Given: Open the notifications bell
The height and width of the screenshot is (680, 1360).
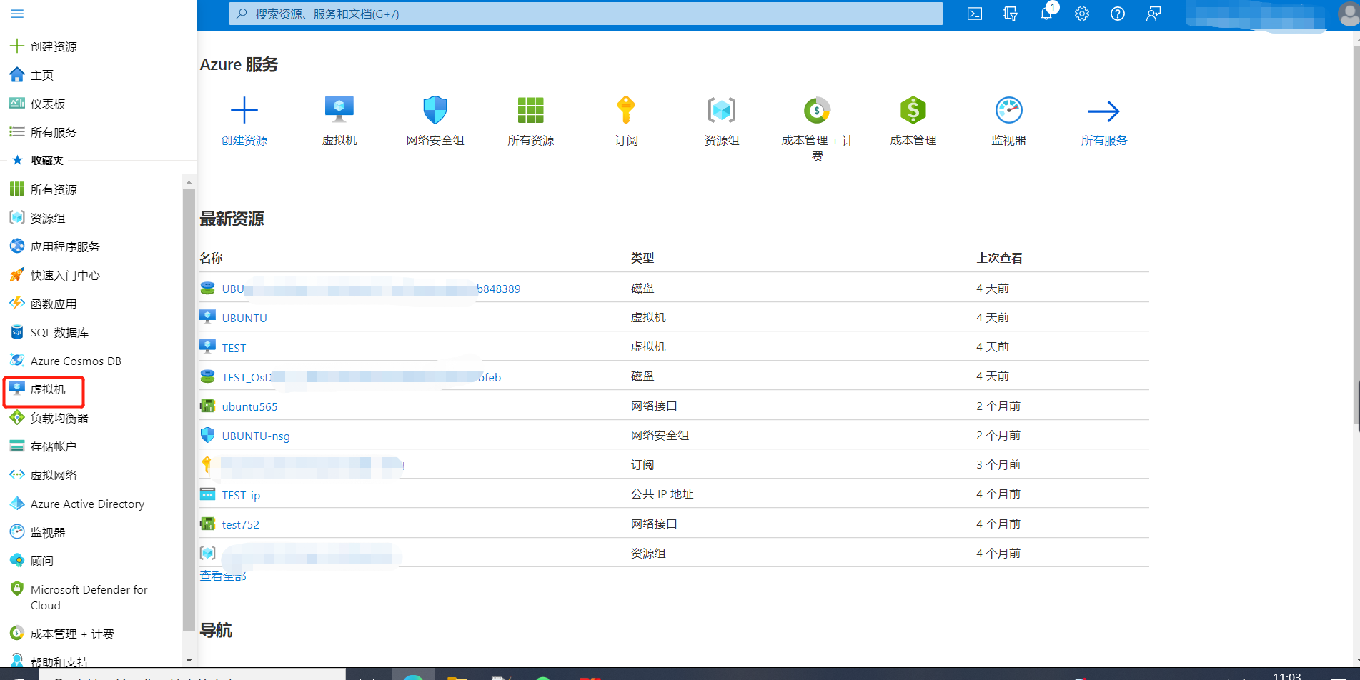Looking at the screenshot, I should pyautogui.click(x=1046, y=14).
